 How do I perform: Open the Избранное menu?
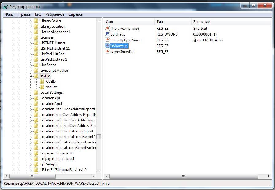55,14
